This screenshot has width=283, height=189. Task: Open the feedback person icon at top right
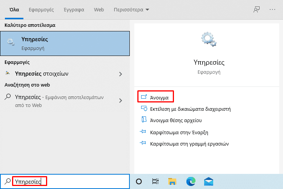pos(257,9)
